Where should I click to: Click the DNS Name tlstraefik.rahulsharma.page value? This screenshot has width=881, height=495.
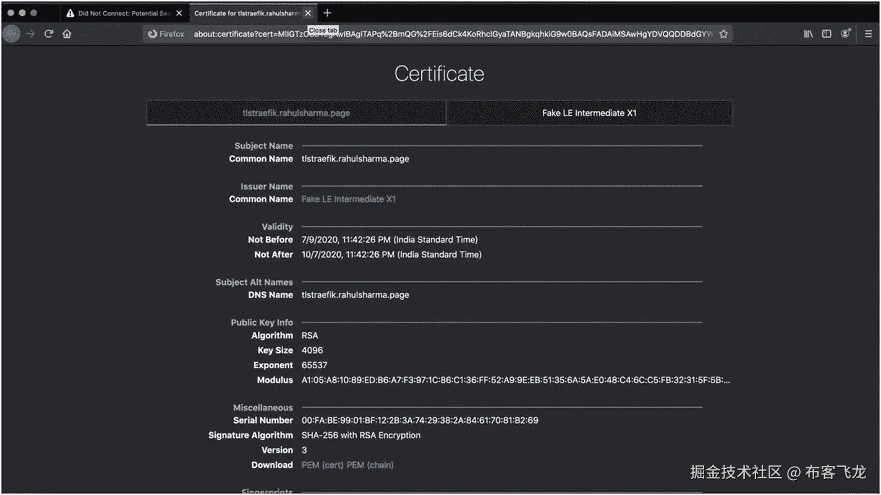pos(355,295)
